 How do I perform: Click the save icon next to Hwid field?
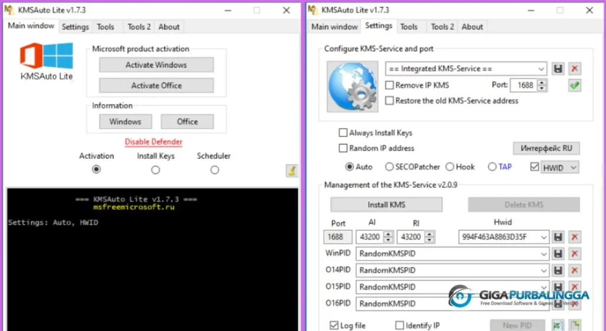(x=557, y=237)
